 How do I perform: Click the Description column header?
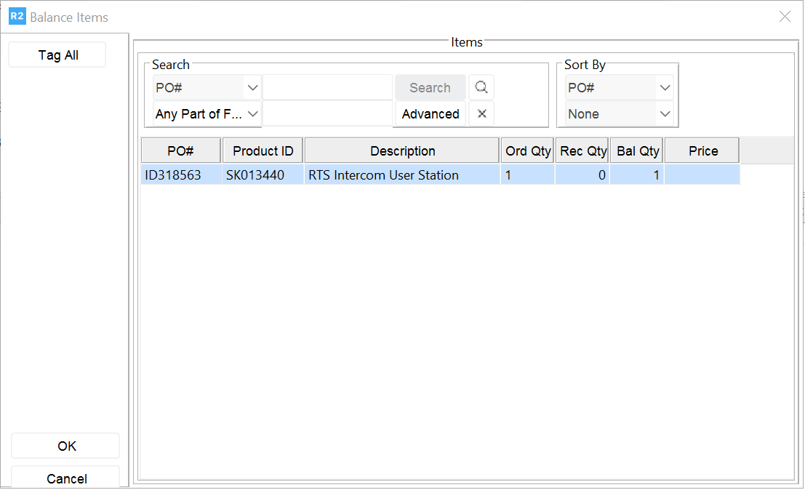(x=402, y=151)
